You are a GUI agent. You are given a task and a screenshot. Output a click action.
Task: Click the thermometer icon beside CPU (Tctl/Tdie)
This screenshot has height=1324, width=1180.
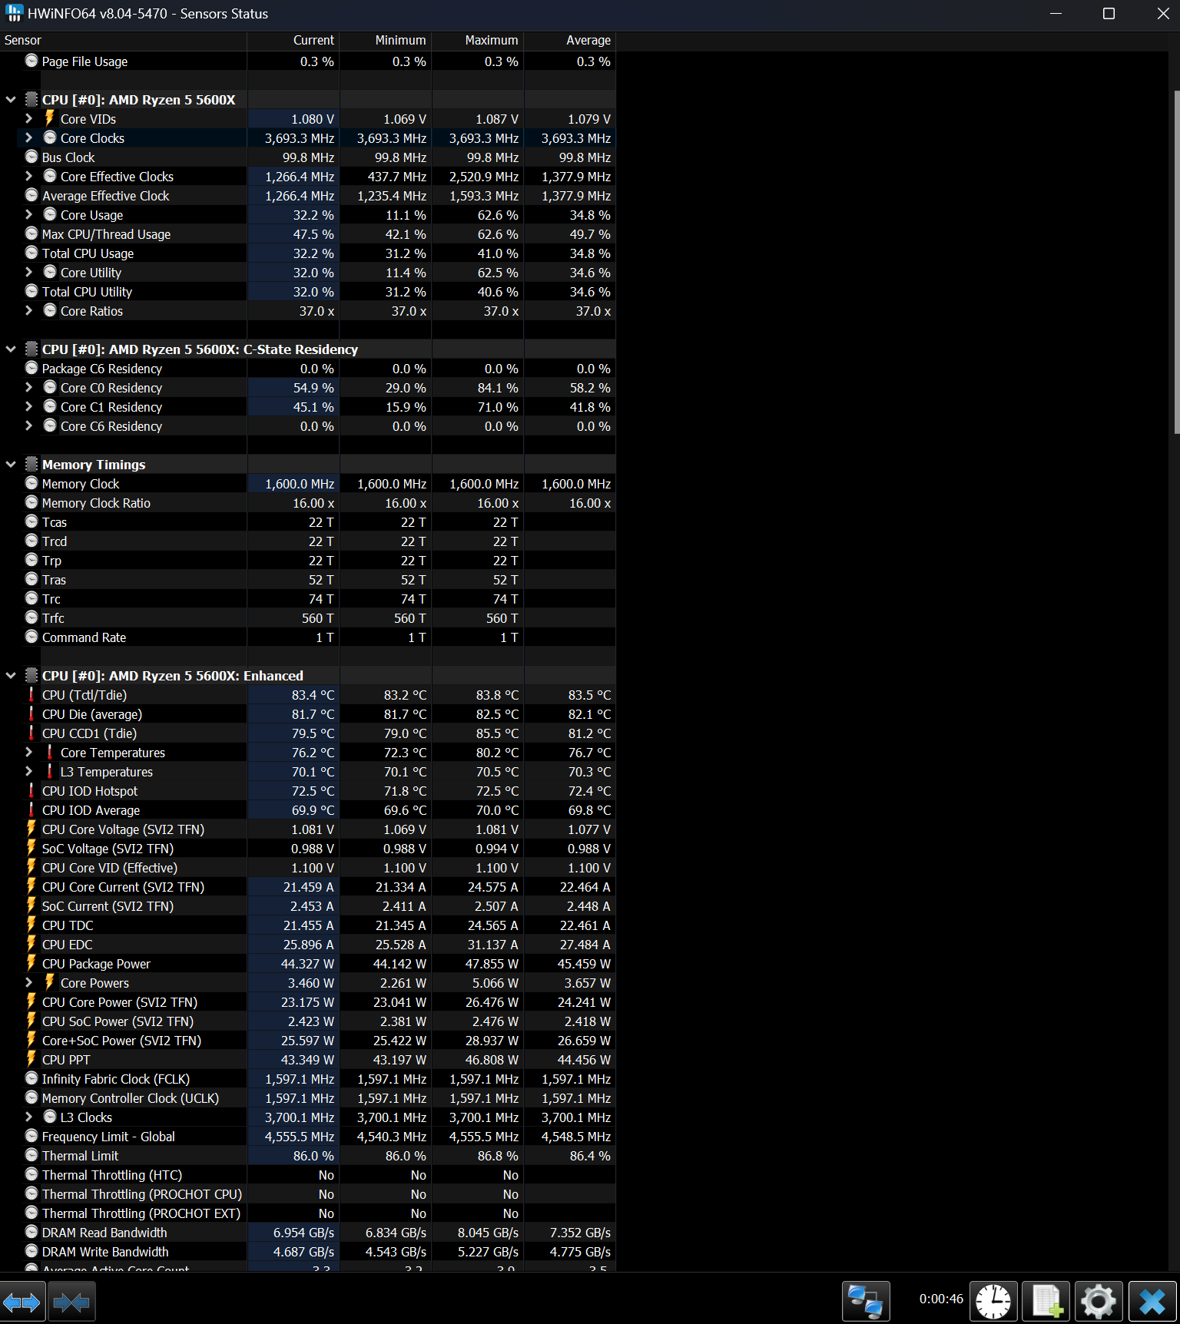click(31, 694)
